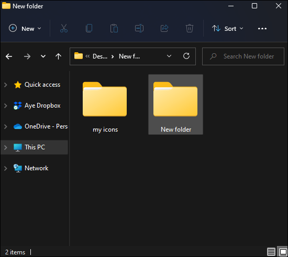Image resolution: width=288 pixels, height=257 pixels.
Task: Expand the Quick access tree node
Action: tap(6, 85)
